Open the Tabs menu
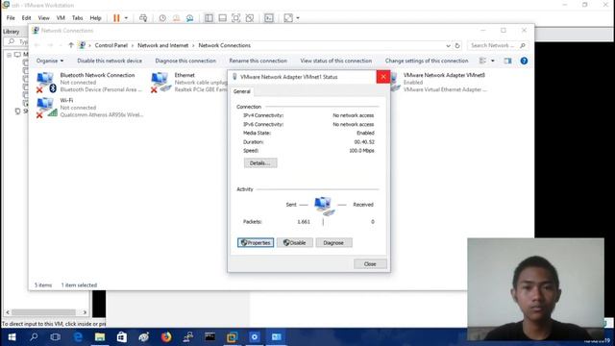Screen dimensions: 615x346 pos(77,18)
